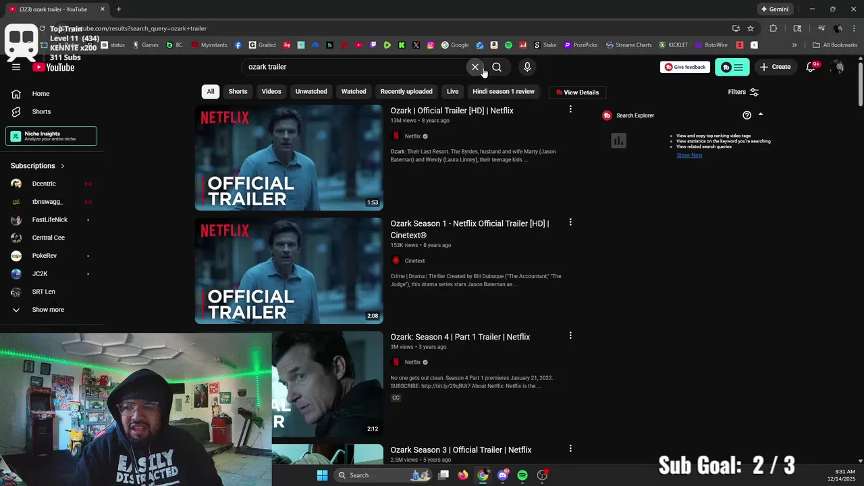The width and height of the screenshot is (864, 486).
Task: Click the Search Explorer bar chart icon
Action: point(618,140)
